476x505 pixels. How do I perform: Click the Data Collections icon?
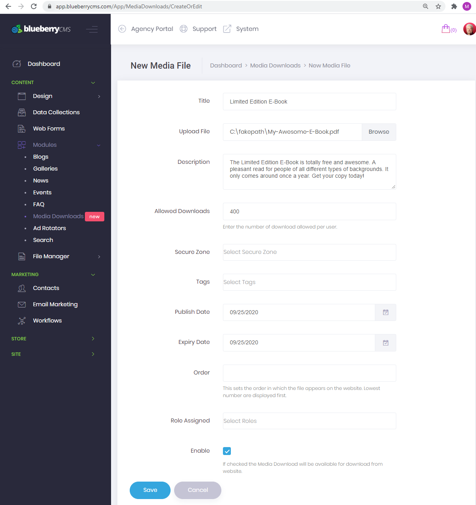coord(22,113)
